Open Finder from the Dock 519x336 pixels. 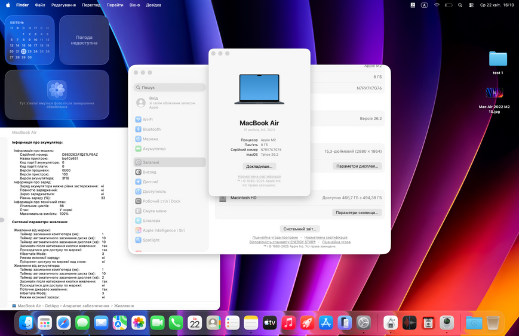(x=26, y=323)
